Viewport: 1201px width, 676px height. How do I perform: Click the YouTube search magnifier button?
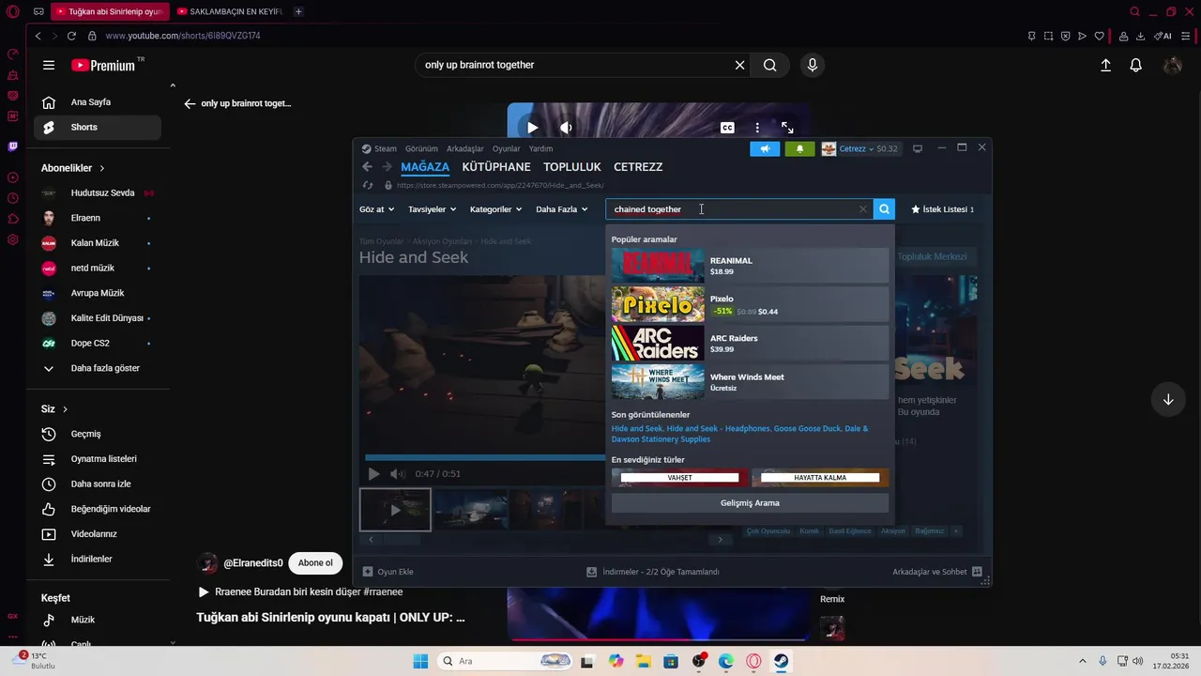pyautogui.click(x=769, y=65)
